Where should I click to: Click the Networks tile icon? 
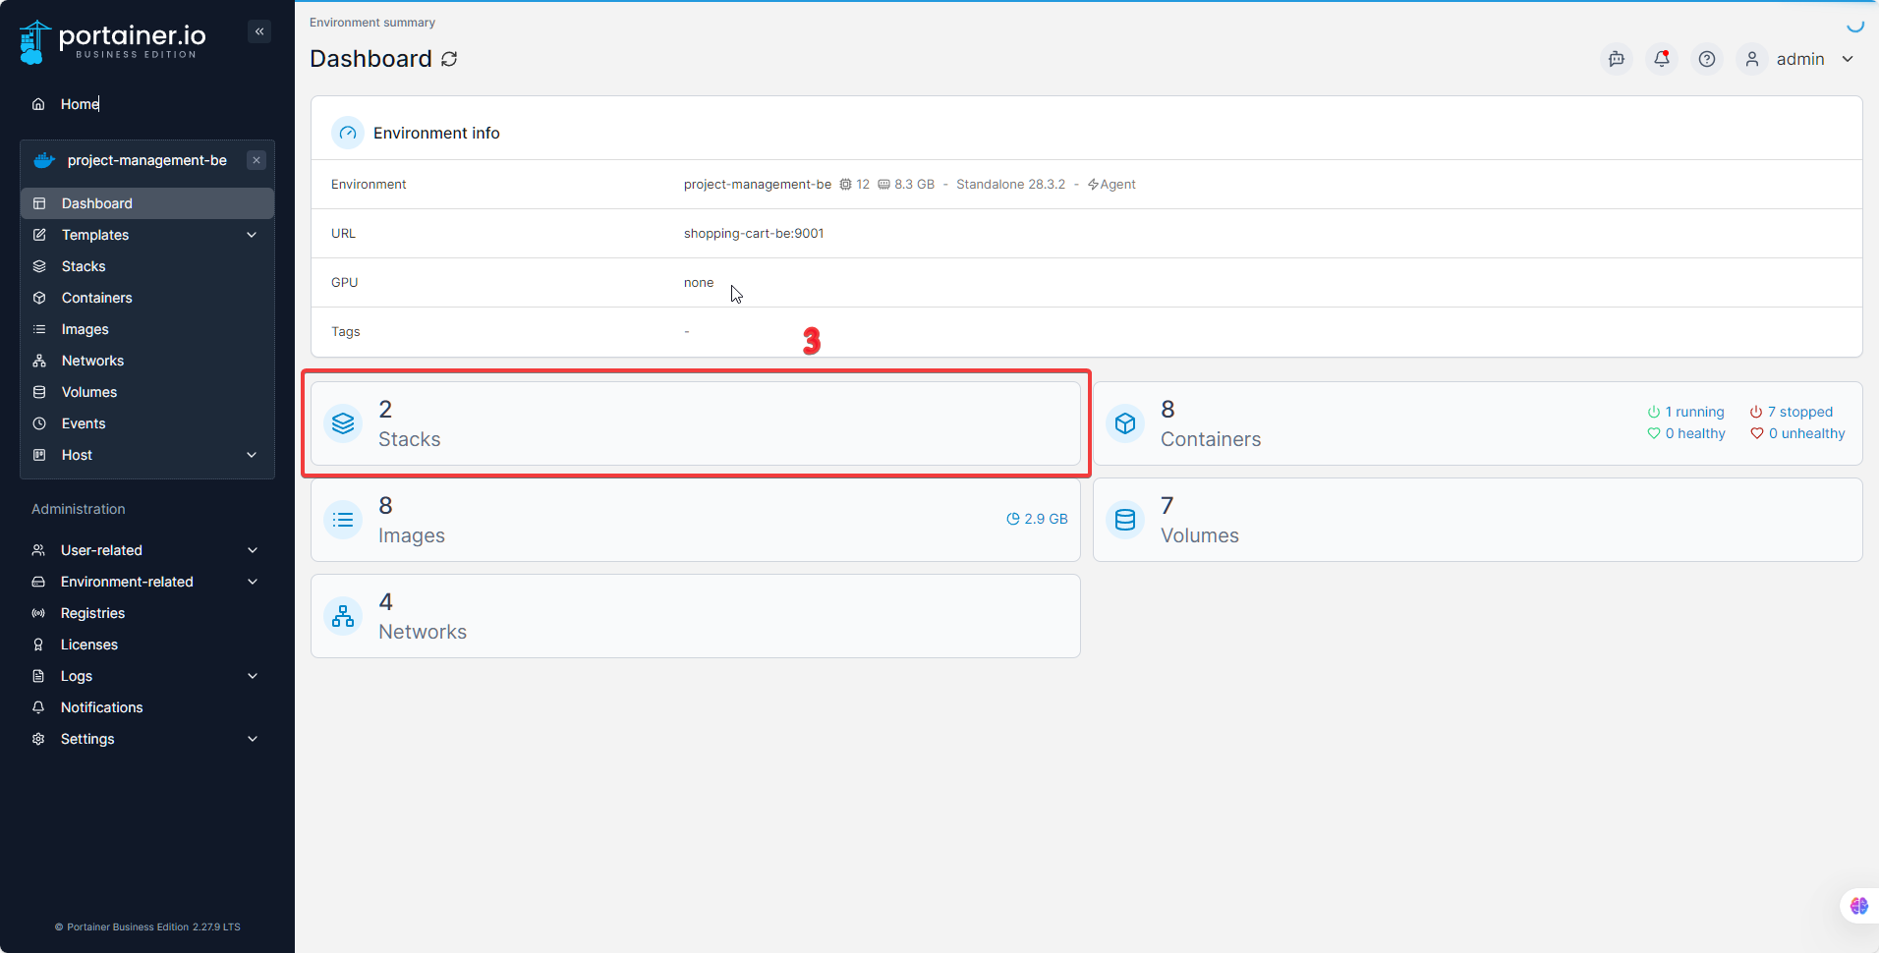tap(343, 616)
